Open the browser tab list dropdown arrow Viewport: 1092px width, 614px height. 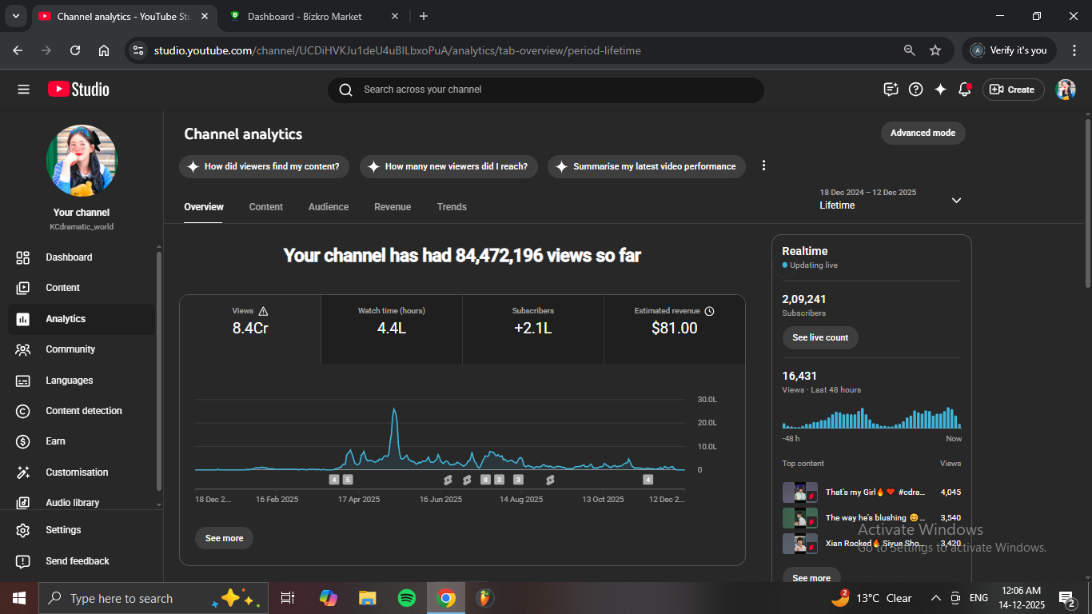[15, 16]
